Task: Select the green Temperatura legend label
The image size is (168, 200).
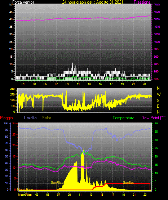Action: tap(123, 118)
